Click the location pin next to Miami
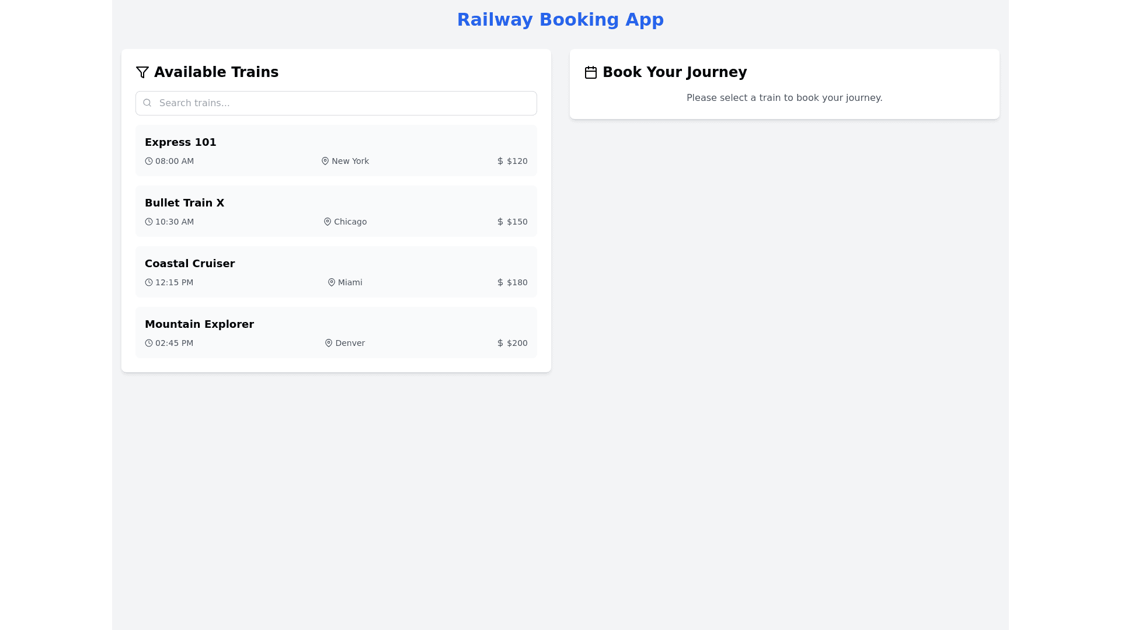 pos(332,282)
